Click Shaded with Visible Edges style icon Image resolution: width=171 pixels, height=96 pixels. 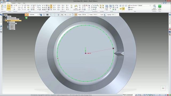pos(123,9)
